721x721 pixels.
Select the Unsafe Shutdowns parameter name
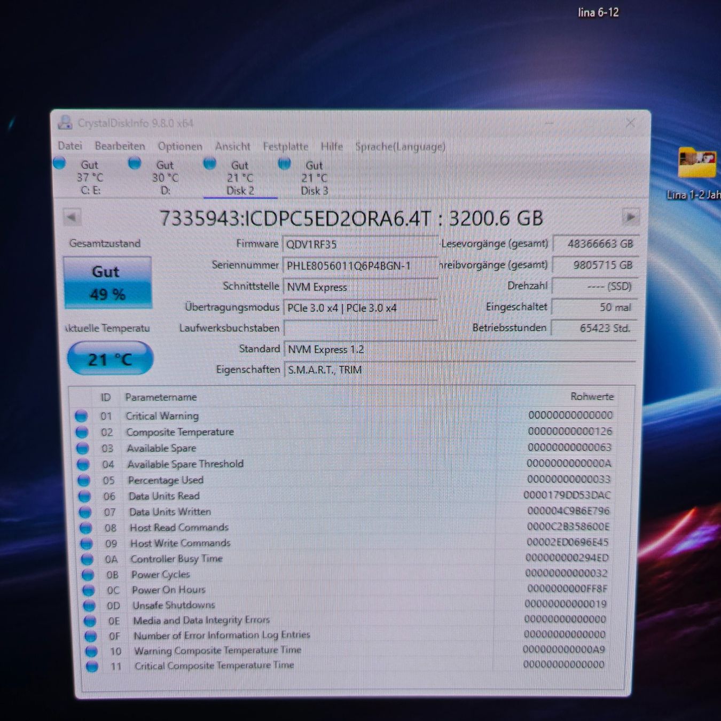point(174,605)
